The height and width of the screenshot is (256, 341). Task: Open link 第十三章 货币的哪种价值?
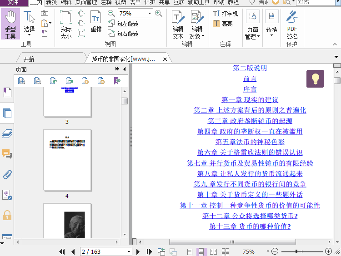[250, 226]
